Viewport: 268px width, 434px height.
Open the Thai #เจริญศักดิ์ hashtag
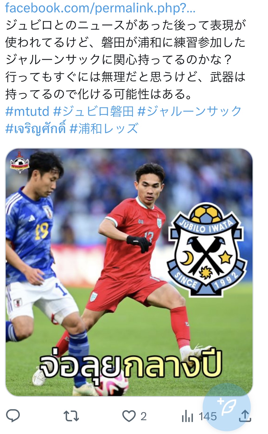(36, 128)
